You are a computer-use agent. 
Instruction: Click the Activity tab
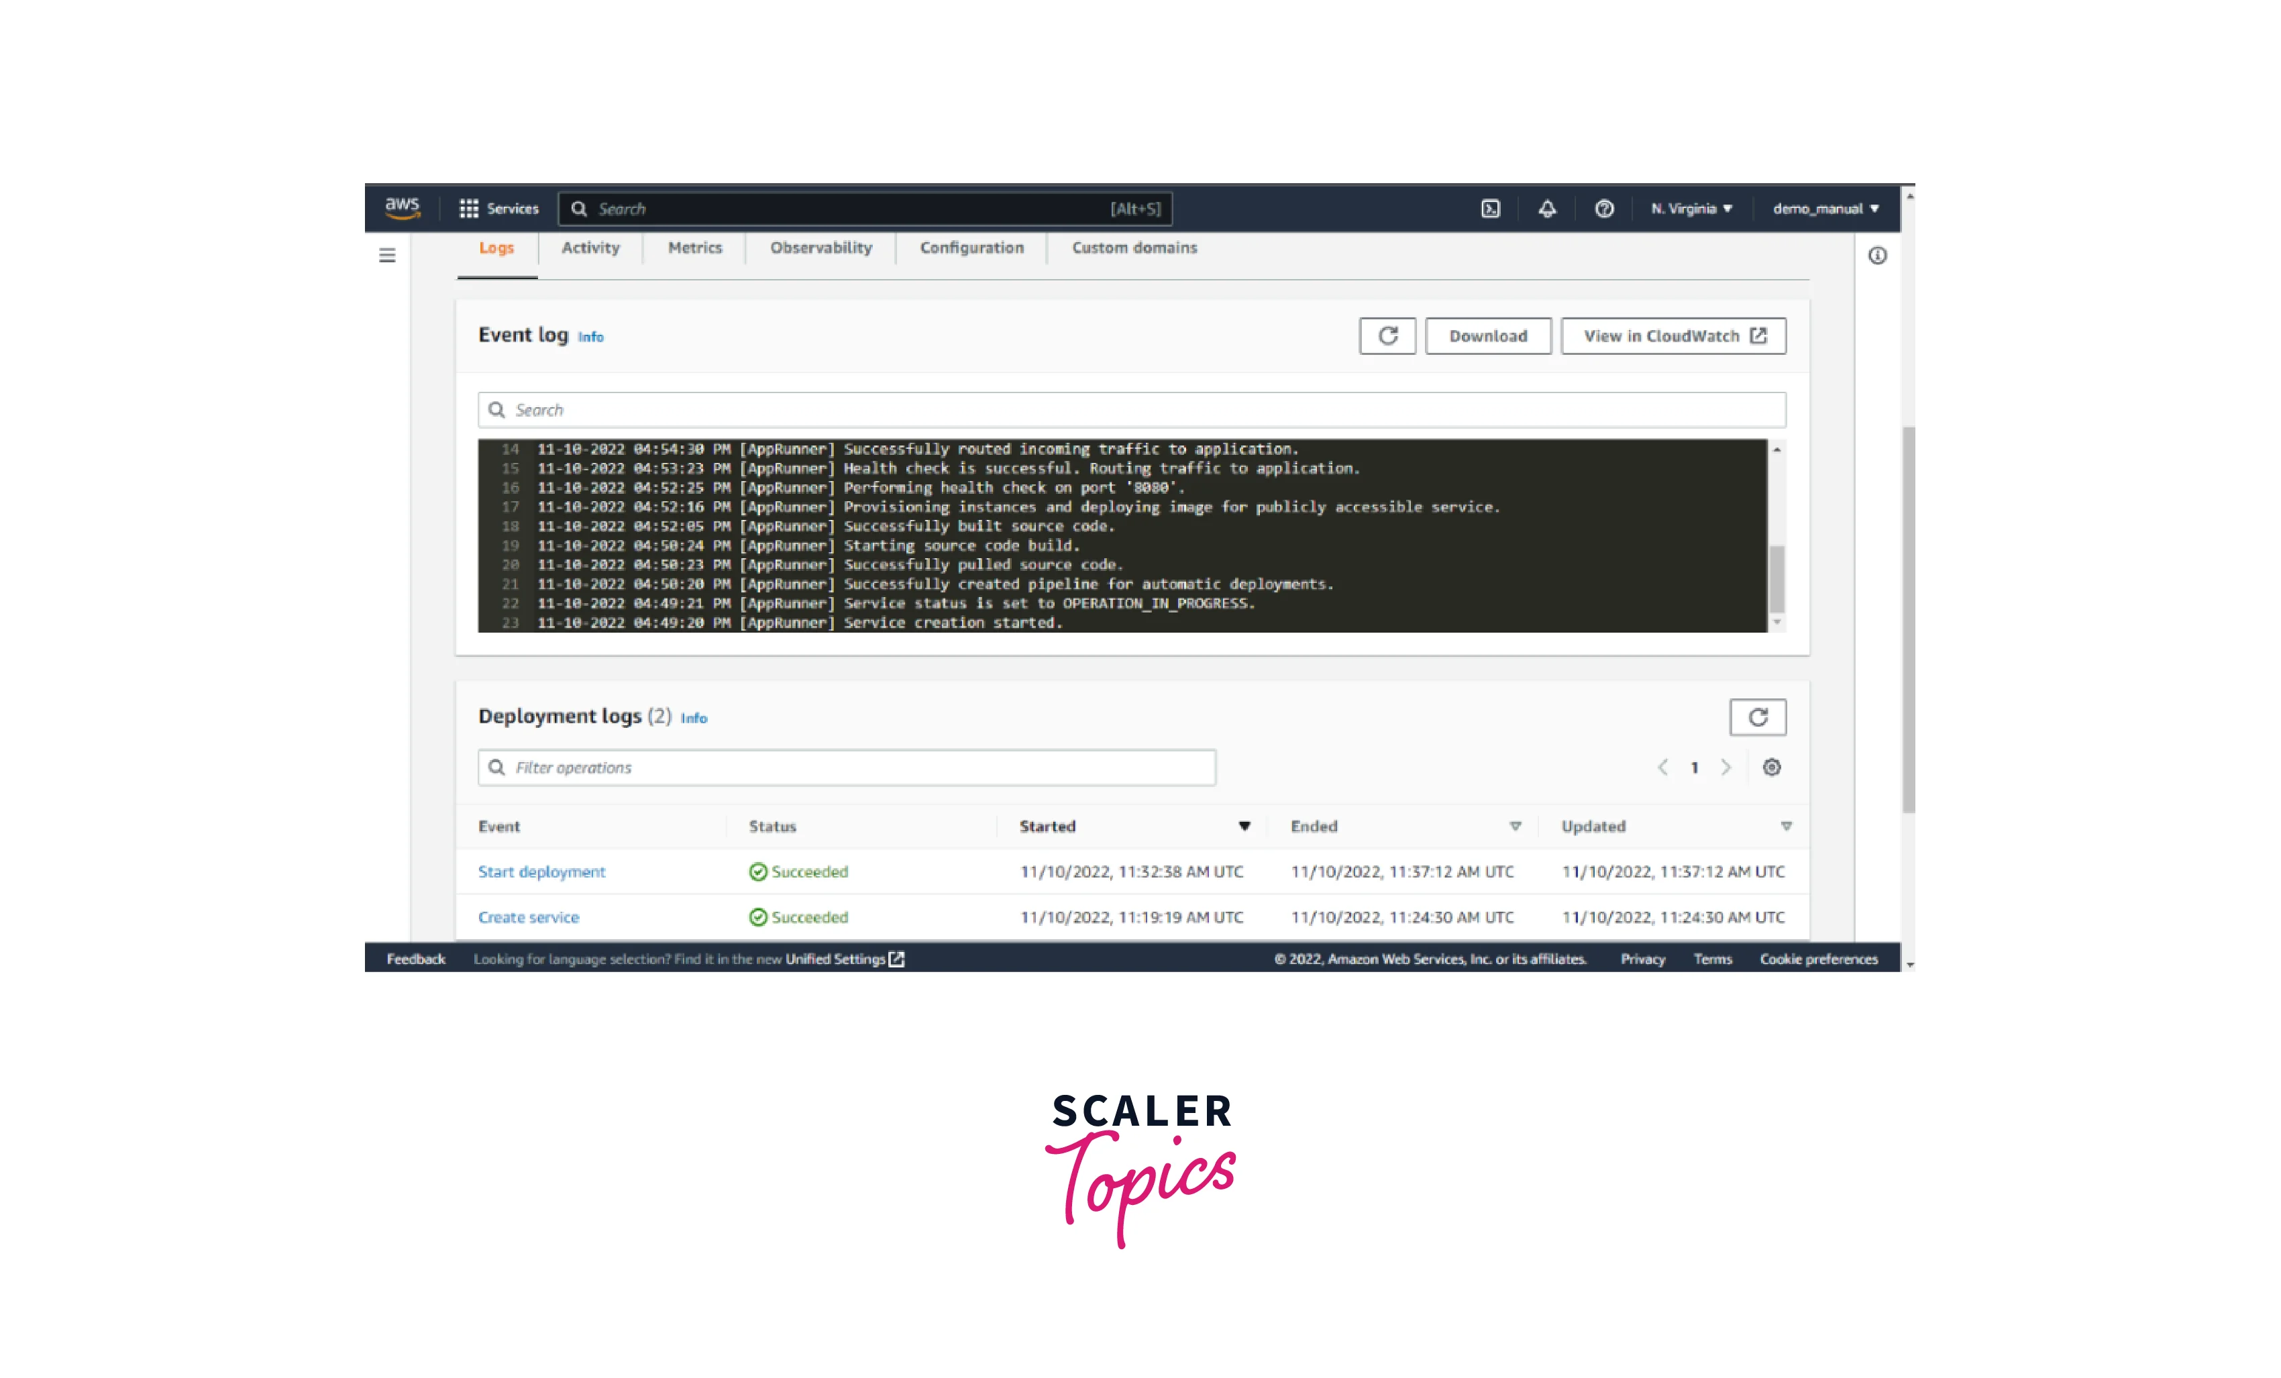pyautogui.click(x=590, y=248)
